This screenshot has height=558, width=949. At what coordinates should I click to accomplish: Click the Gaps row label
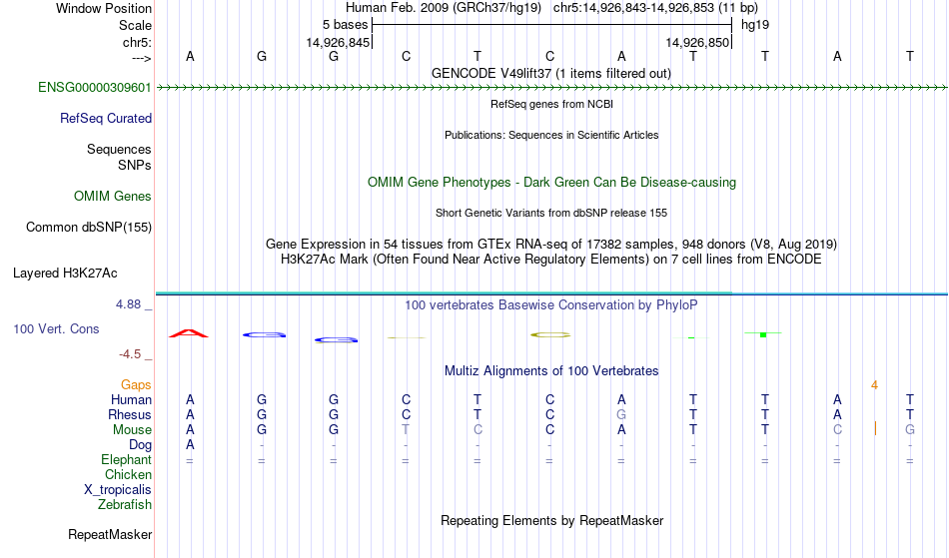point(136,385)
